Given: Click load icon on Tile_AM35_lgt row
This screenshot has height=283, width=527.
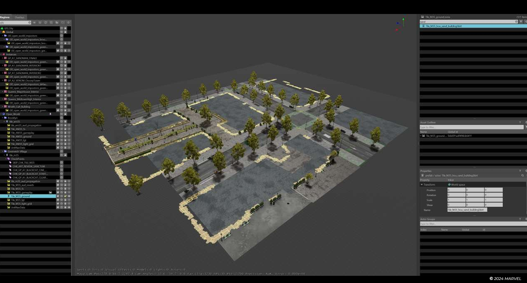Looking at the screenshot, I should click(58, 140).
